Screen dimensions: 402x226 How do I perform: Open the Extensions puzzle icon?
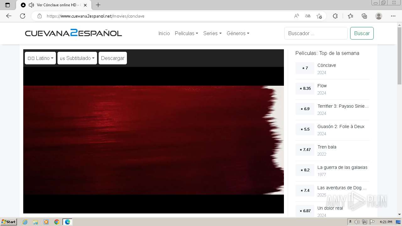(x=335, y=16)
